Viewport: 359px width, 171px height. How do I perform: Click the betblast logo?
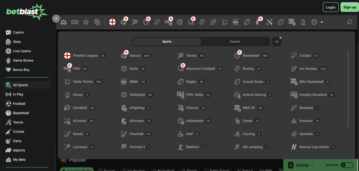tap(26, 12)
